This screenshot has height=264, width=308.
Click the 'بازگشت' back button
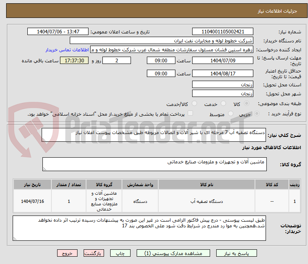click(x=95, y=253)
